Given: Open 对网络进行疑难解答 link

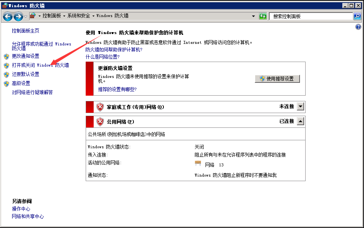Looking at the screenshot, I should click(x=32, y=92).
